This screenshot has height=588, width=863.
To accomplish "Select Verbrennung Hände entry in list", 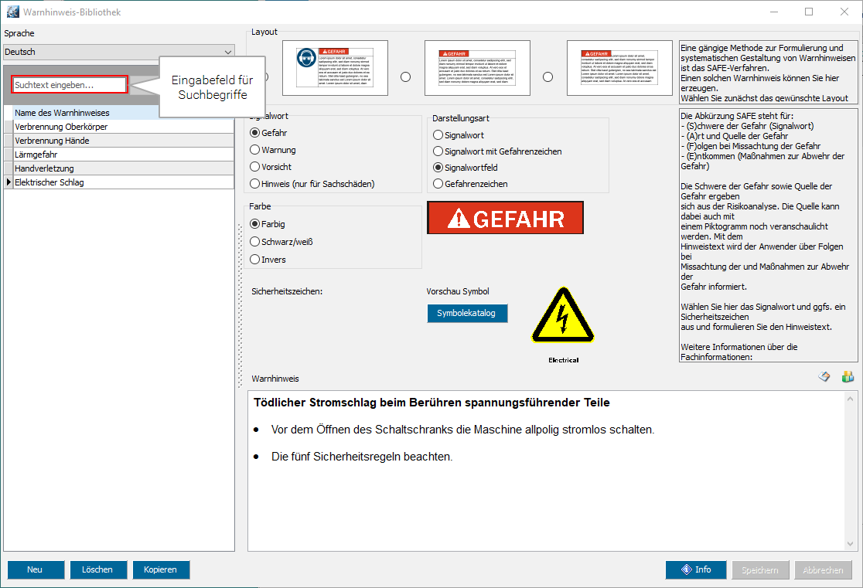I will click(52, 141).
